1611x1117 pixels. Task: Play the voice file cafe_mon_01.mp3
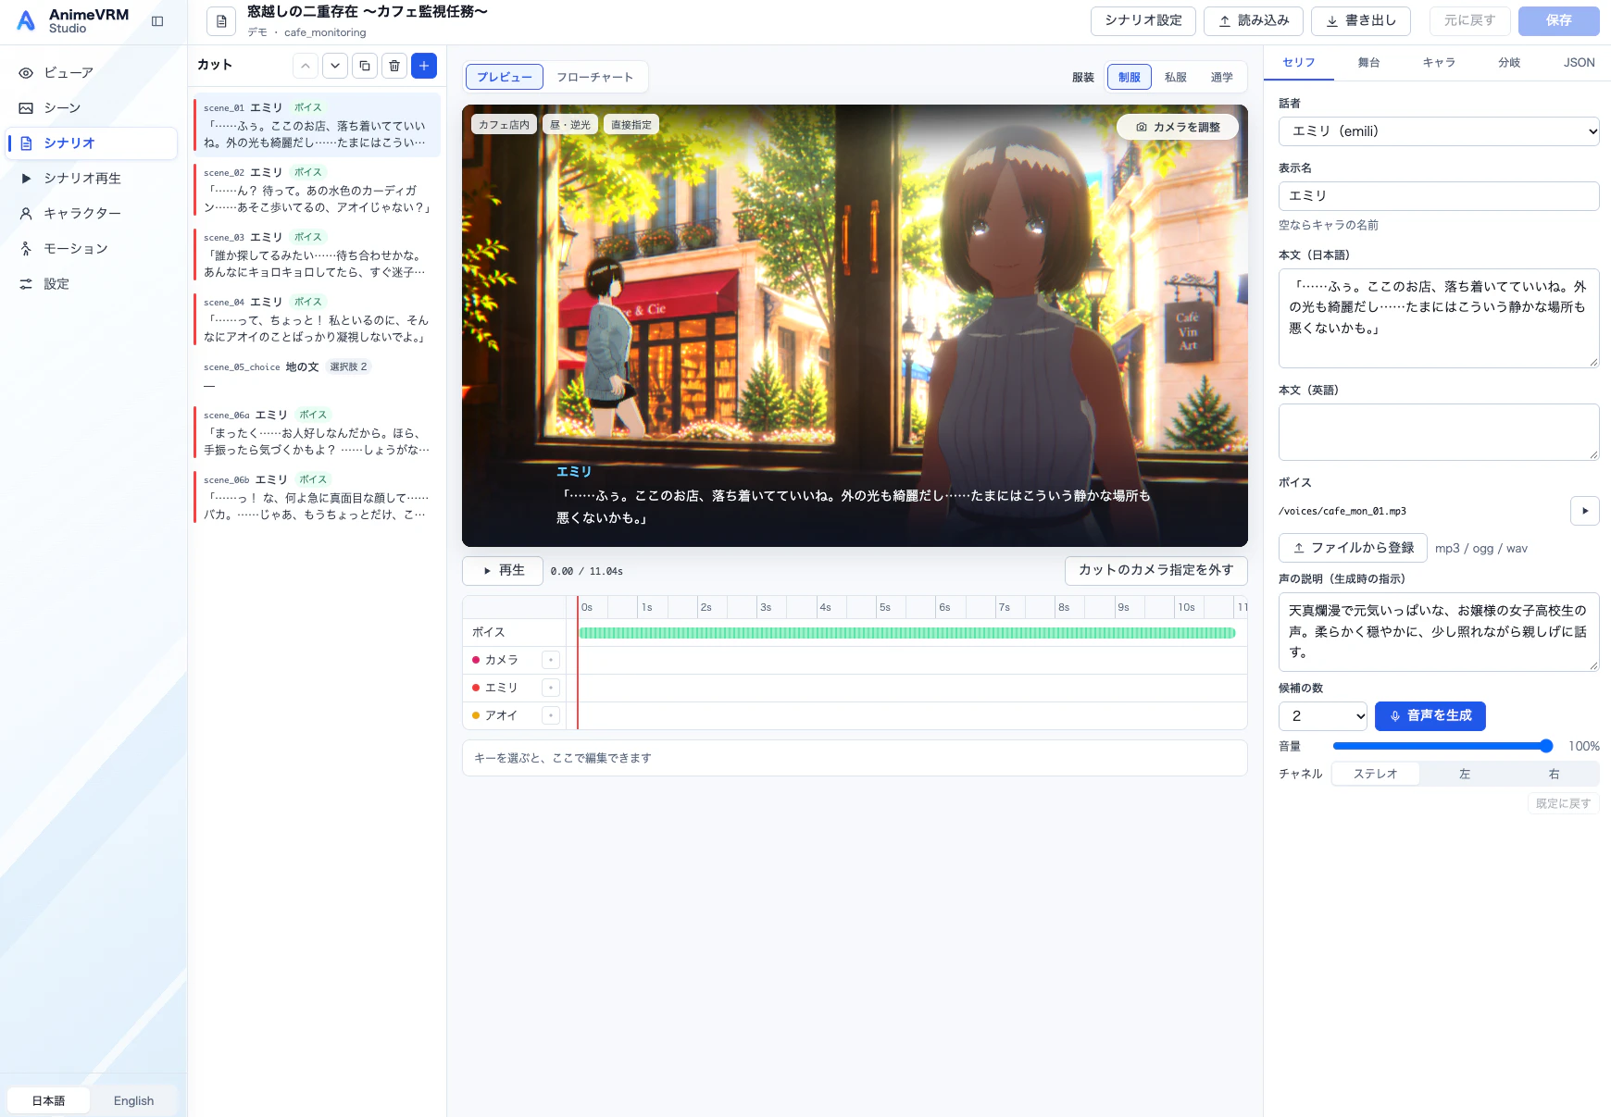pyautogui.click(x=1585, y=511)
